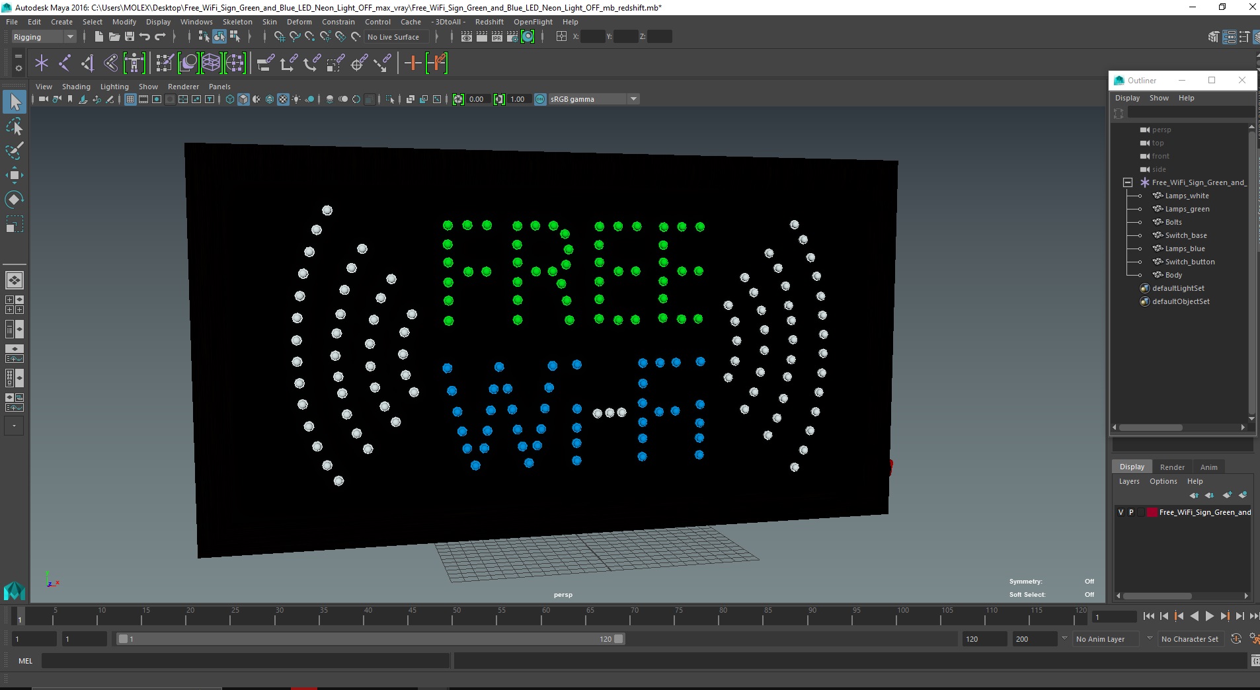Viewport: 1260px width, 690px height.
Task: Open the Skeleton menu
Action: tap(237, 22)
